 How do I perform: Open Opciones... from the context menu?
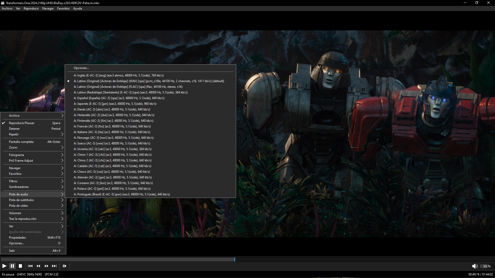coord(33,243)
